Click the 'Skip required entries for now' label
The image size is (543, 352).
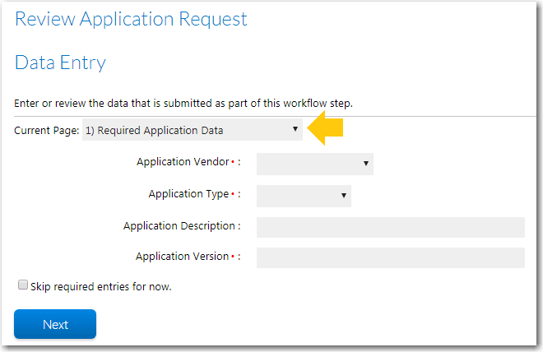pos(100,286)
